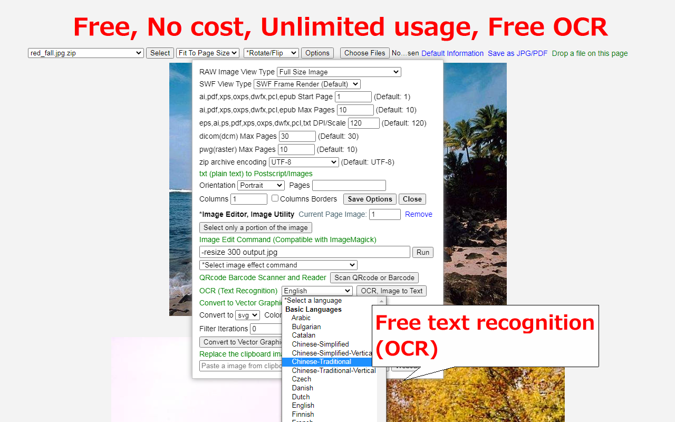Screen dimensions: 675x422
Task: Open the Options panel
Action: (317, 53)
